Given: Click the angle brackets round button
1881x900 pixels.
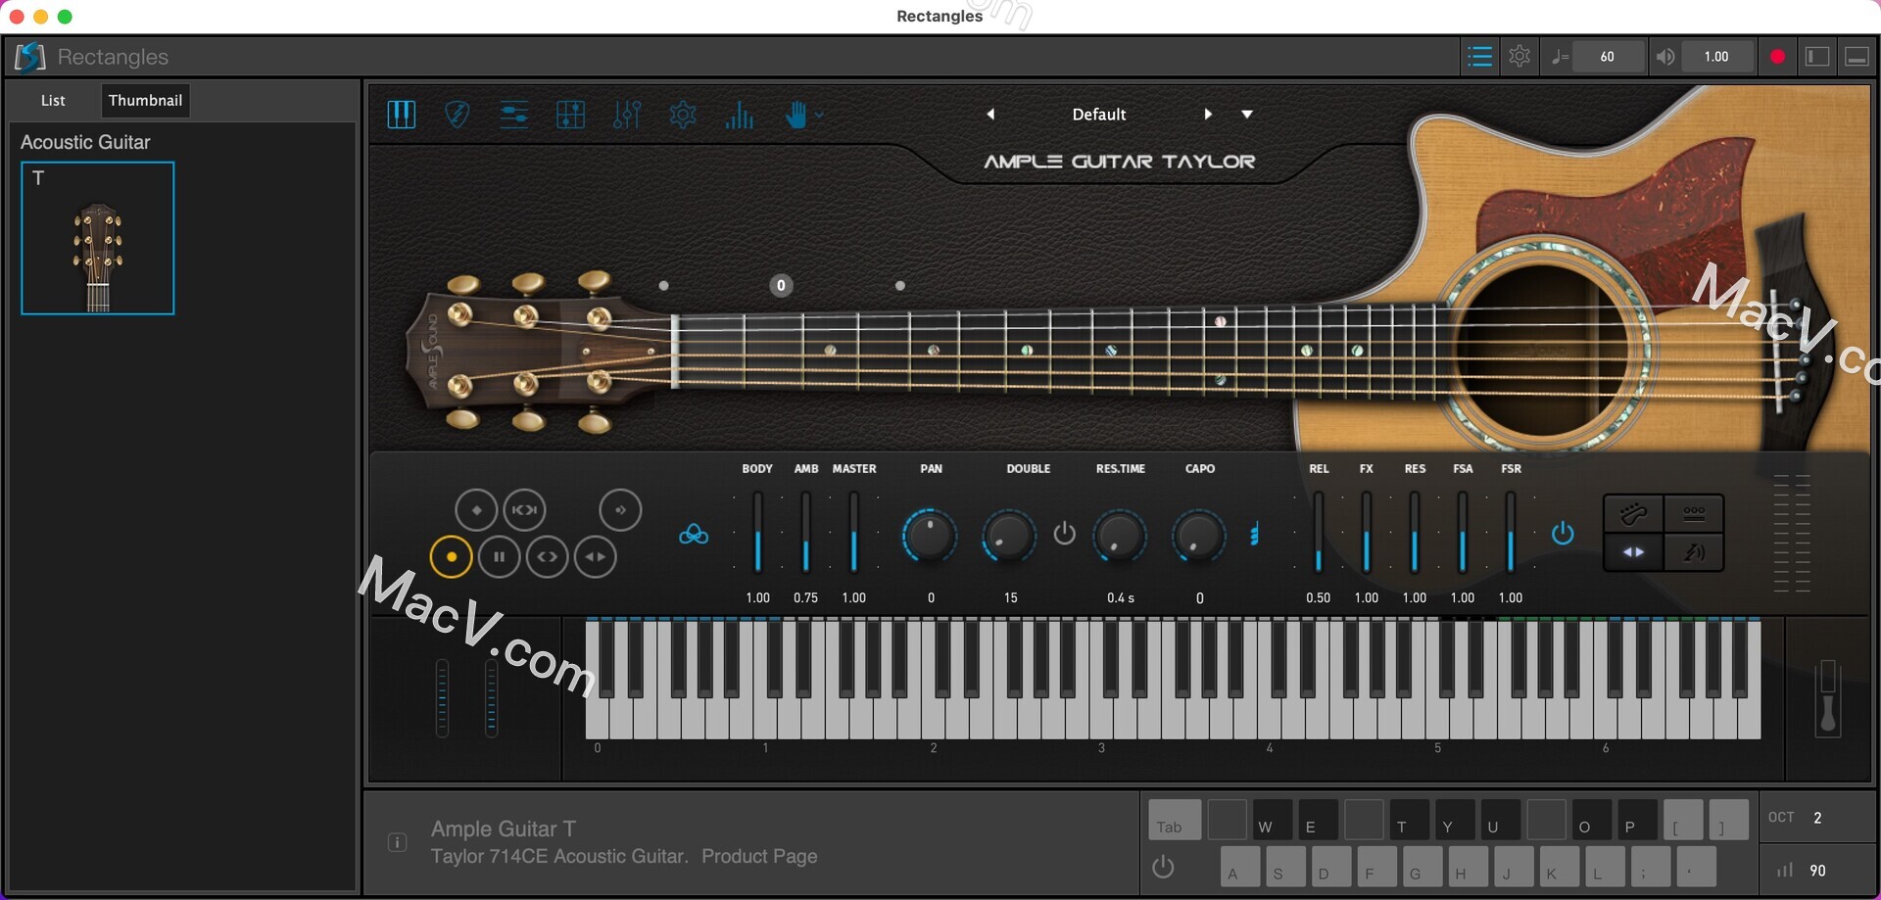Looking at the screenshot, I should tap(547, 557).
